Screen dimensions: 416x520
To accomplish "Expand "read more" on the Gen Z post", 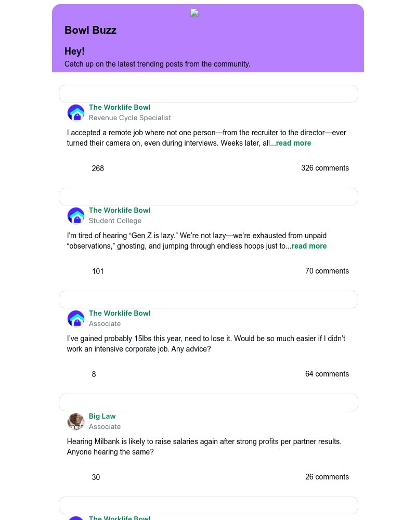I will click(x=309, y=246).
